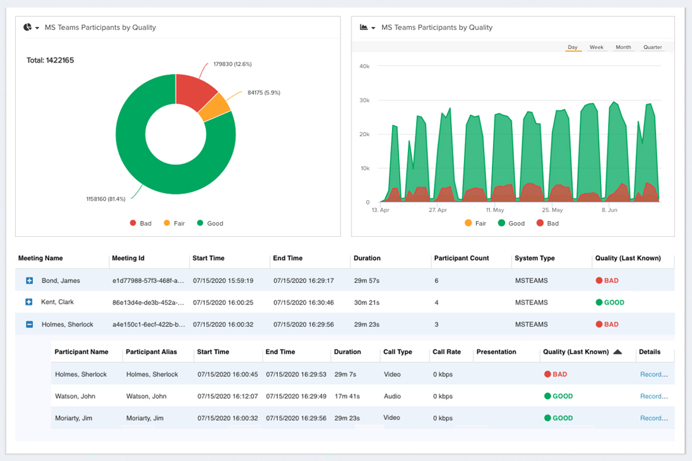This screenshot has width=692, height=461.
Task: Click end time 07/15/2020 16:30:46
Action: pos(304,302)
